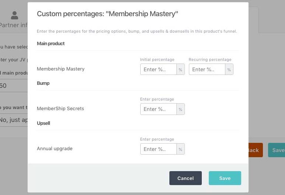Click the "MemberShip Secrets" row label

click(x=60, y=109)
